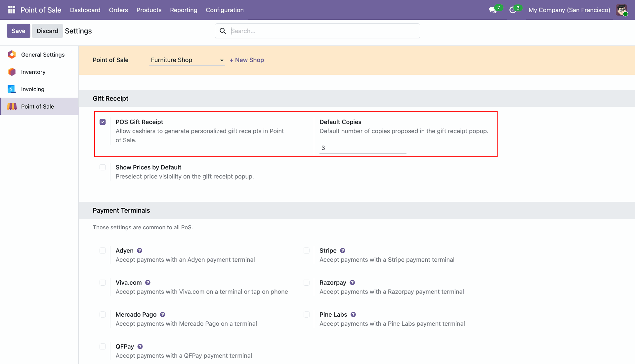Click the + New Shop link
The height and width of the screenshot is (364, 635).
(x=247, y=60)
